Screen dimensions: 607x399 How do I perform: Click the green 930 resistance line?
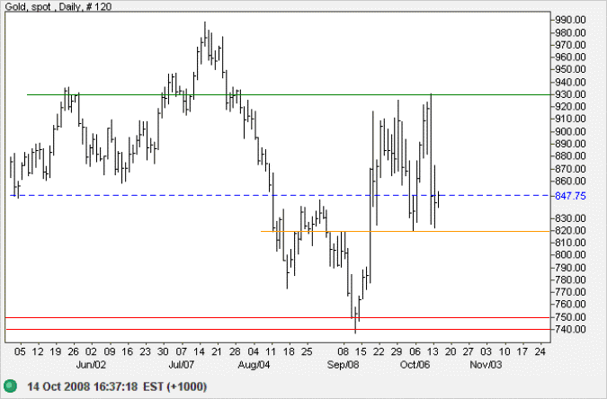289,94
